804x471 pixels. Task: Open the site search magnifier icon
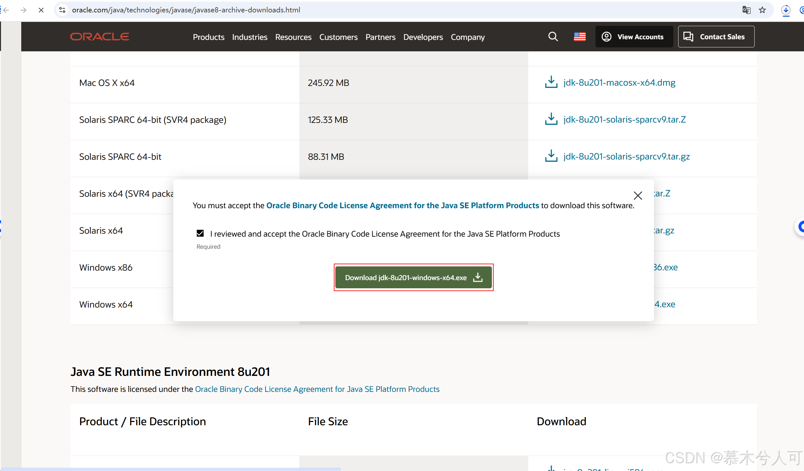pyautogui.click(x=553, y=37)
